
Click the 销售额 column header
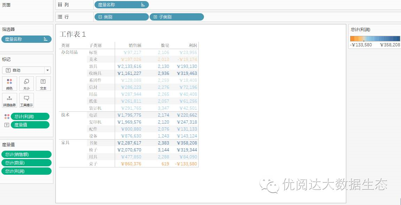135,46
